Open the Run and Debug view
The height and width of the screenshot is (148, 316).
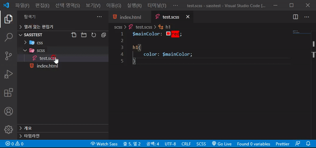coord(8,74)
